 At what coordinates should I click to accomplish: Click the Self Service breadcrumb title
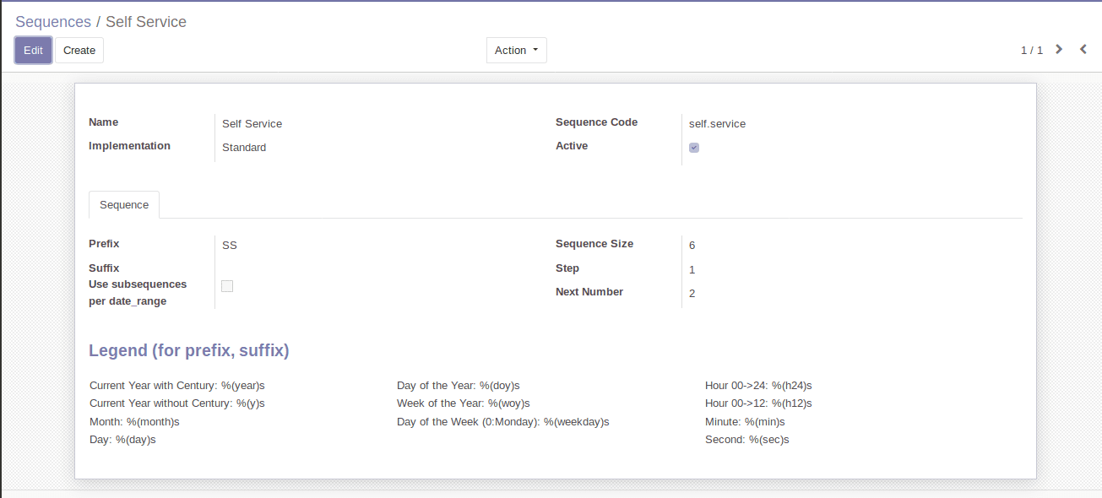tap(146, 22)
